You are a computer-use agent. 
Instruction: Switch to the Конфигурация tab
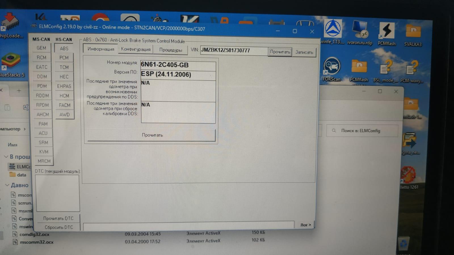(x=136, y=49)
